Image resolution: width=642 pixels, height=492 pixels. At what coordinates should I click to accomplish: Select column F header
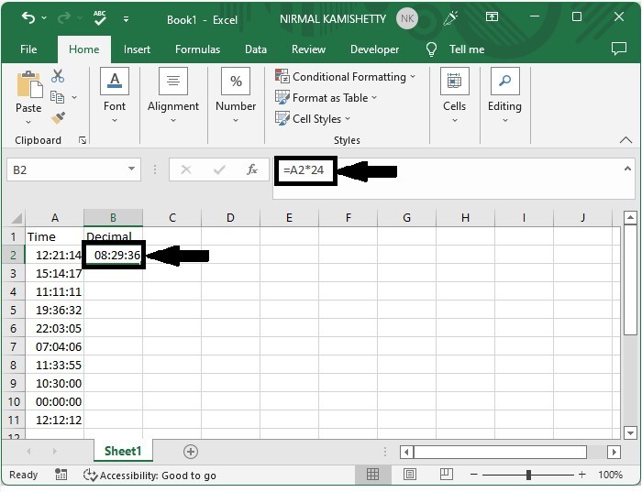coord(348,217)
